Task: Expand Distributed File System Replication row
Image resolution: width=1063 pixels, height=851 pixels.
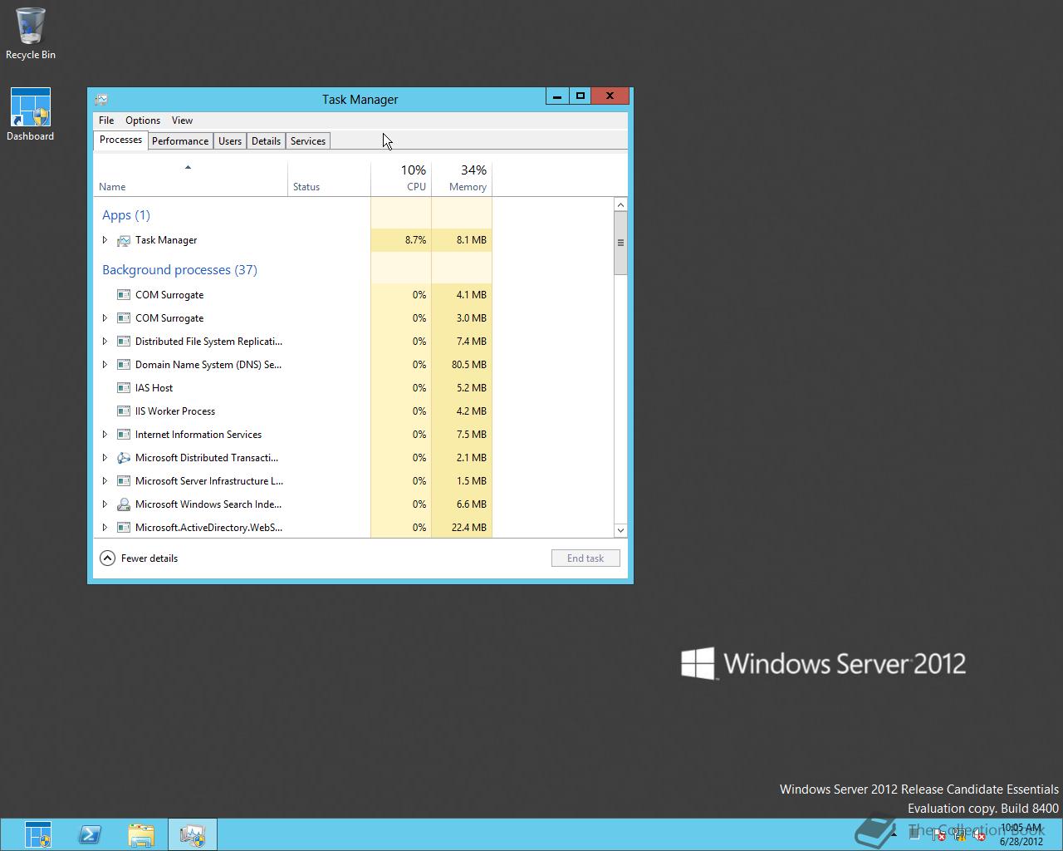Action: click(105, 342)
